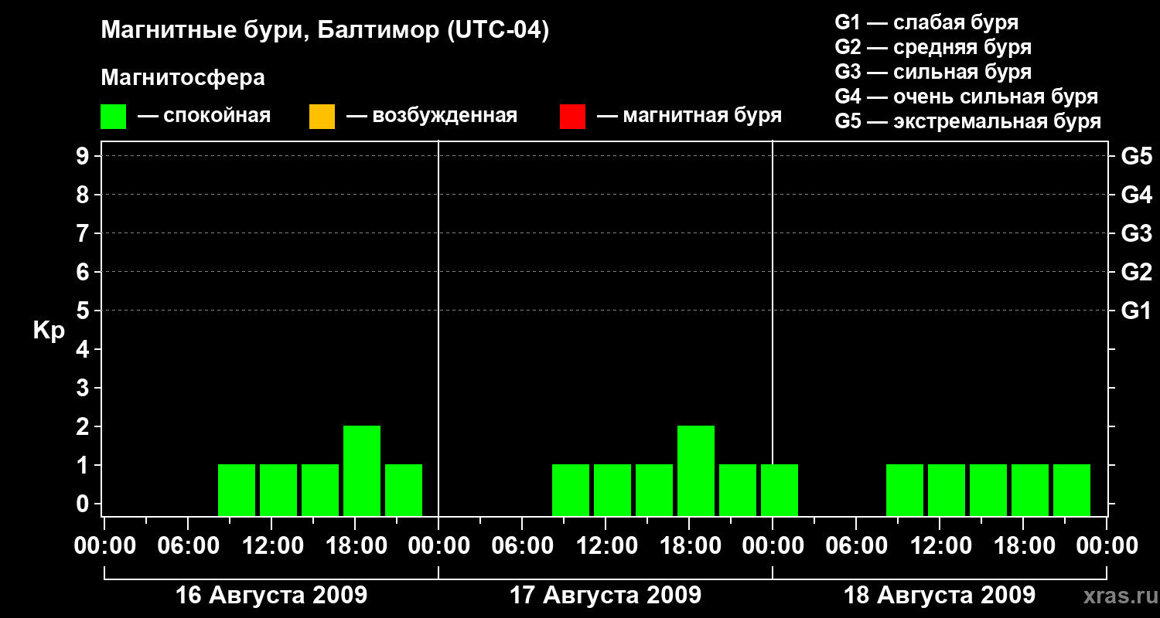Image resolution: width=1160 pixels, height=618 pixels.
Task: Click the first green bar on 16 August
Action: 237,491
